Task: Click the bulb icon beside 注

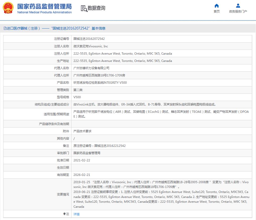Action: (64, 214)
